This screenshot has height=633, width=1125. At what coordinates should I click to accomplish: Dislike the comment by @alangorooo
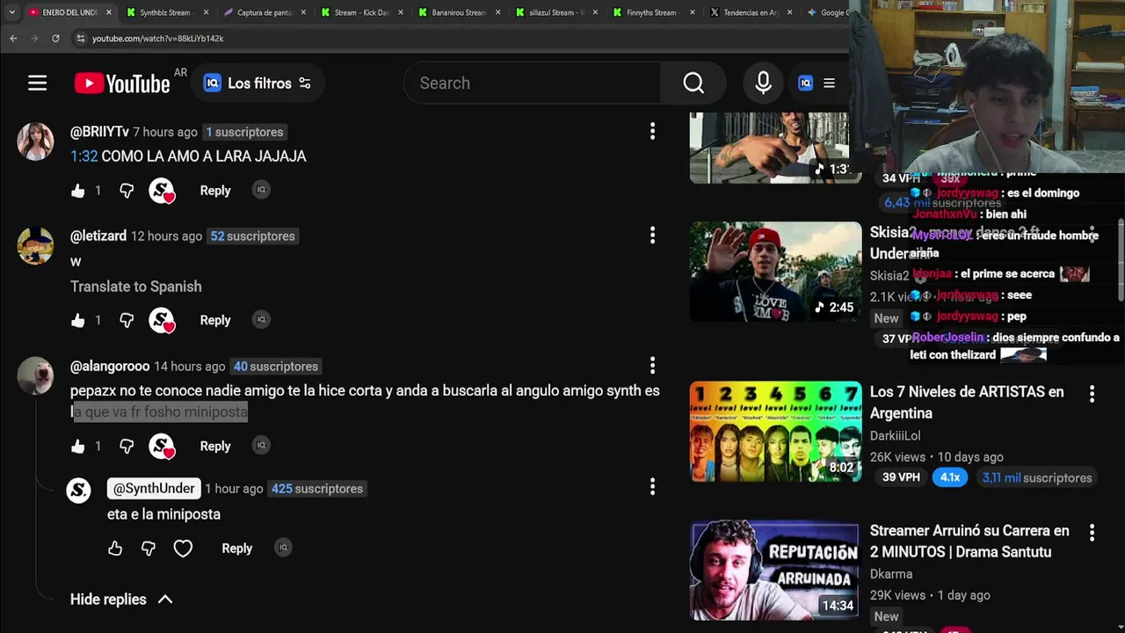click(x=127, y=447)
